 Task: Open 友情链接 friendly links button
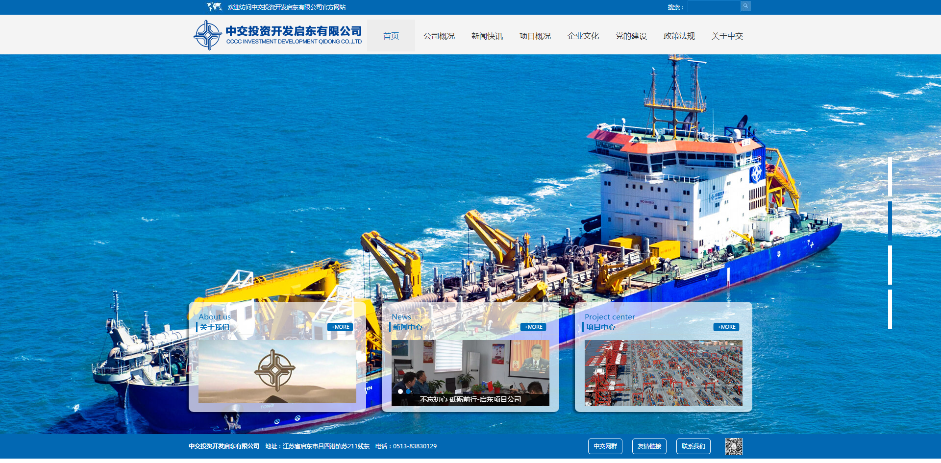[649, 446]
